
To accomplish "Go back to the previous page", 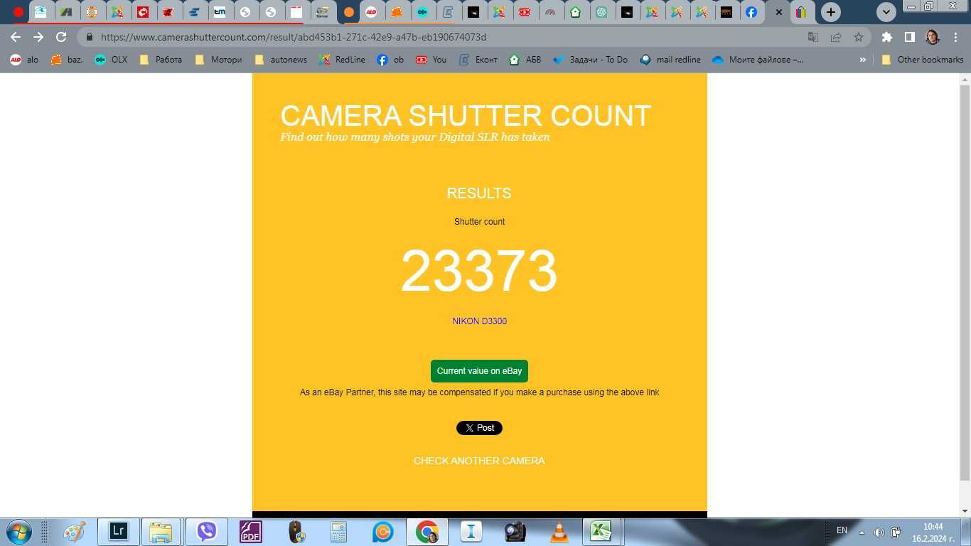I will click(16, 37).
